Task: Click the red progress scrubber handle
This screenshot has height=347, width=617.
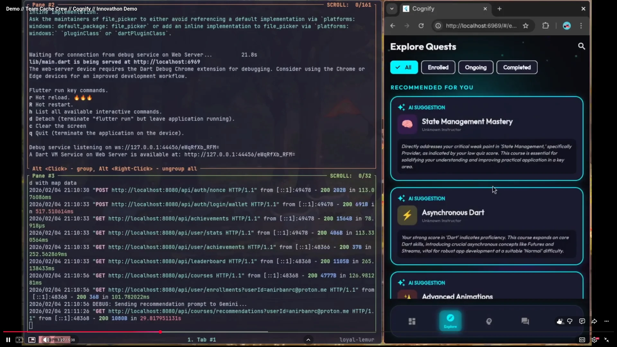Action: [160, 332]
